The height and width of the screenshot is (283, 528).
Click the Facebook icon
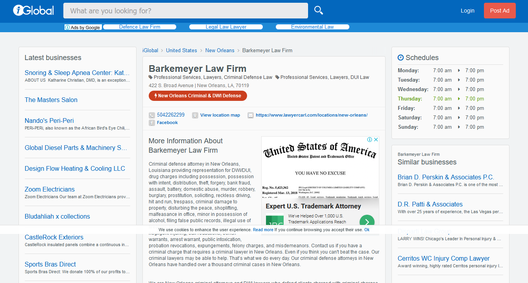click(152, 123)
